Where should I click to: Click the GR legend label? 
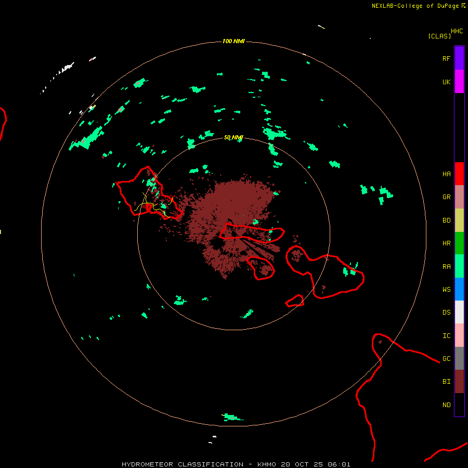coord(446,197)
